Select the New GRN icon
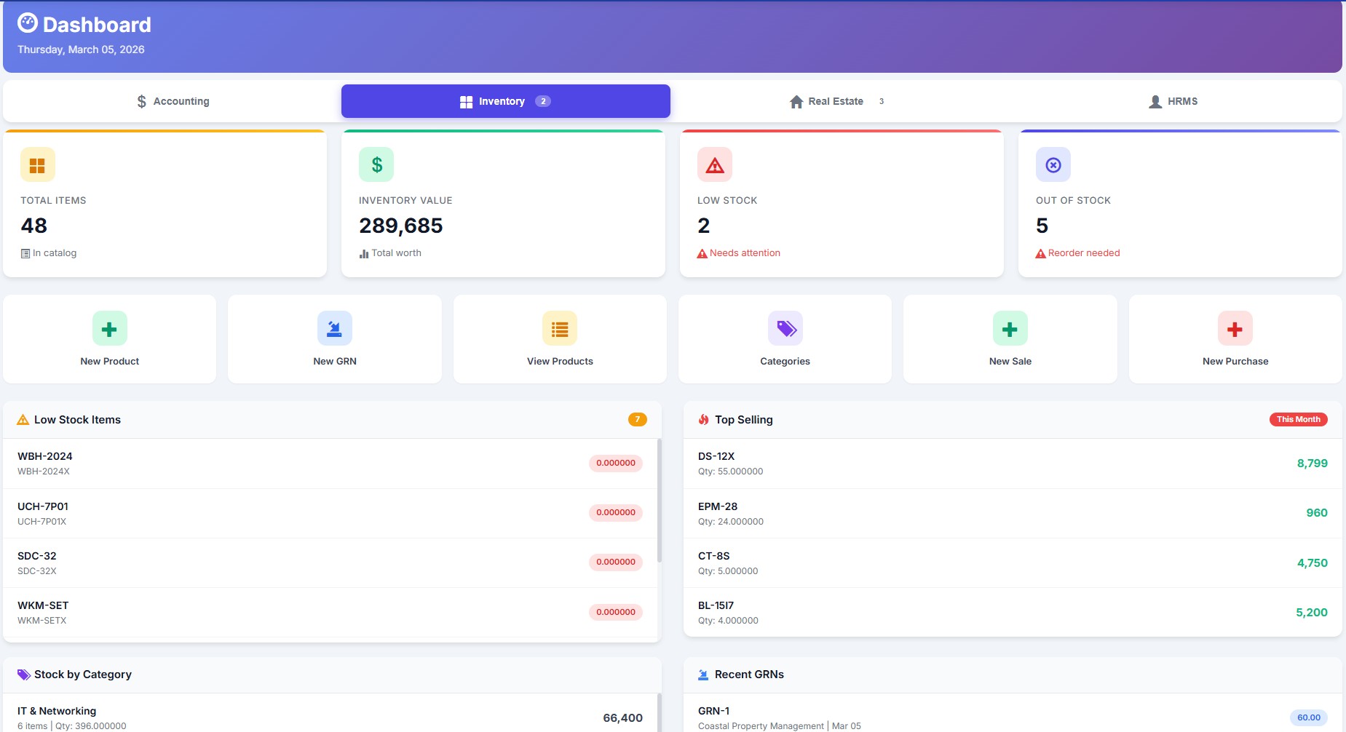This screenshot has height=732, width=1346. pos(335,328)
